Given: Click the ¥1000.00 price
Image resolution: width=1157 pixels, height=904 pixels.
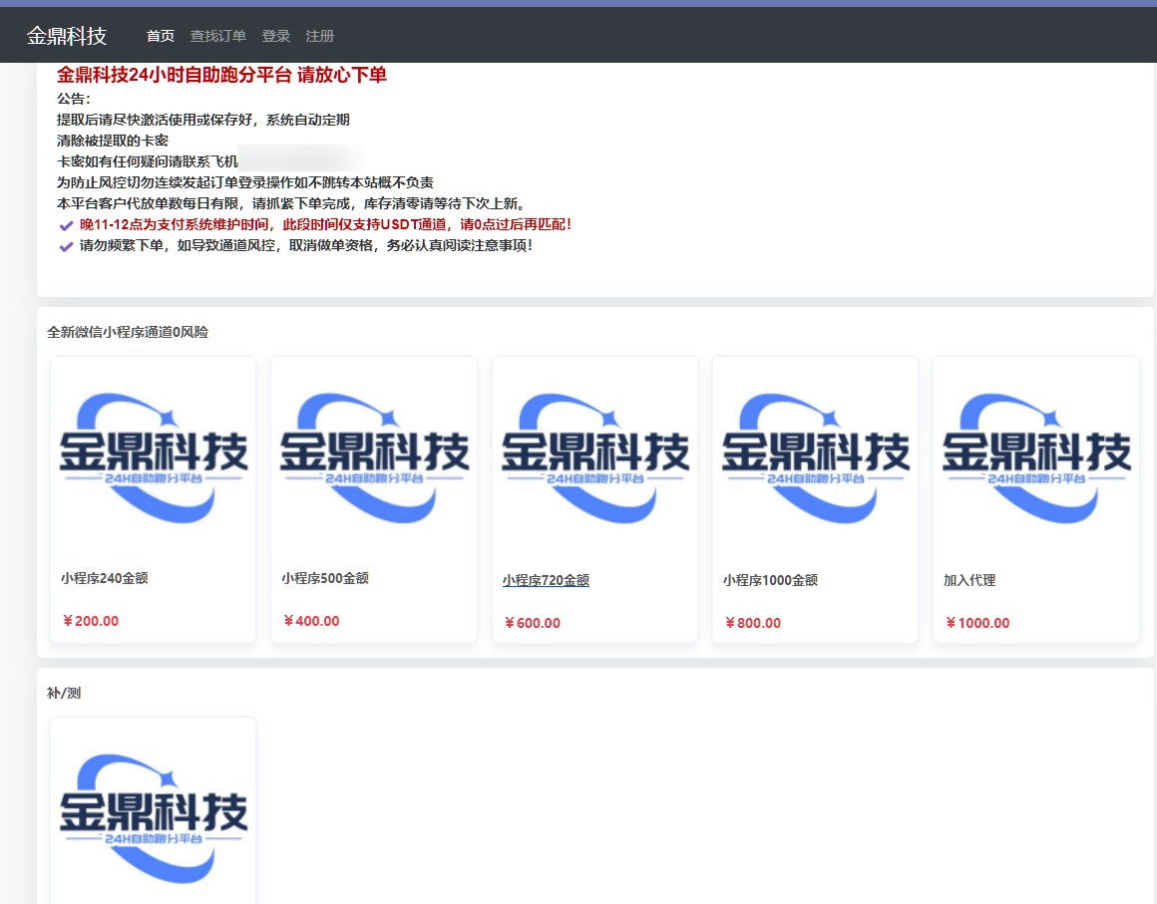Looking at the screenshot, I should point(976,623).
